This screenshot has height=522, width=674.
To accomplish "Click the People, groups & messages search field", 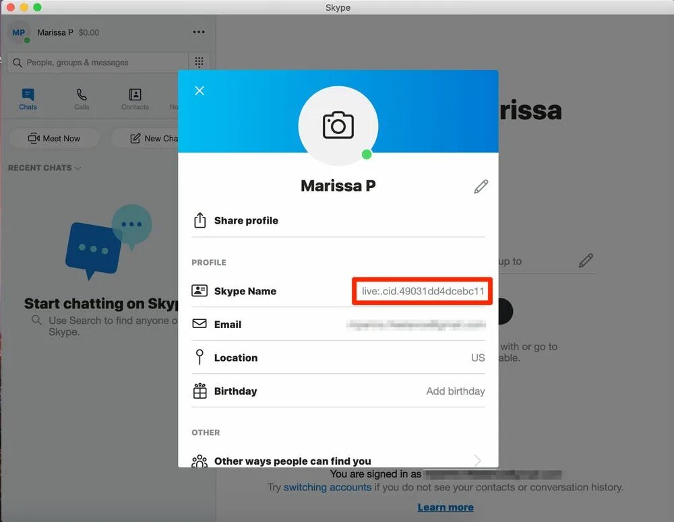I will click(x=98, y=63).
